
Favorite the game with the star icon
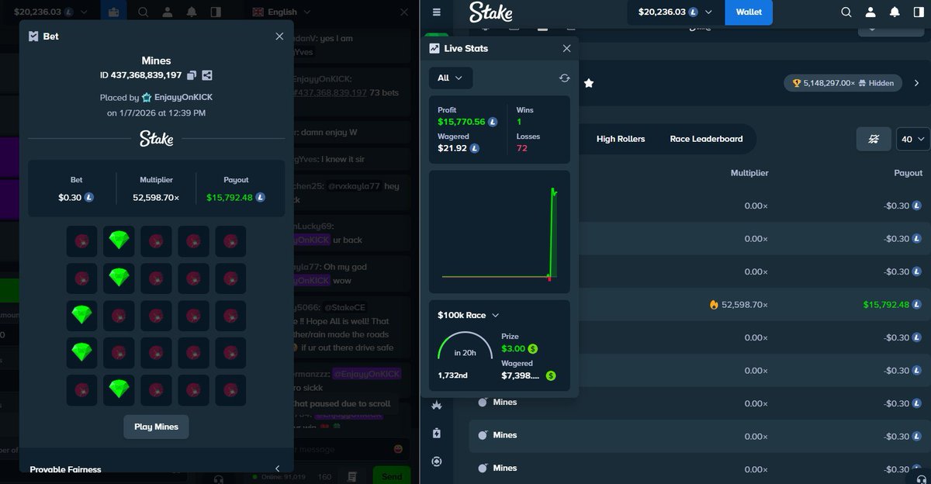(x=589, y=83)
